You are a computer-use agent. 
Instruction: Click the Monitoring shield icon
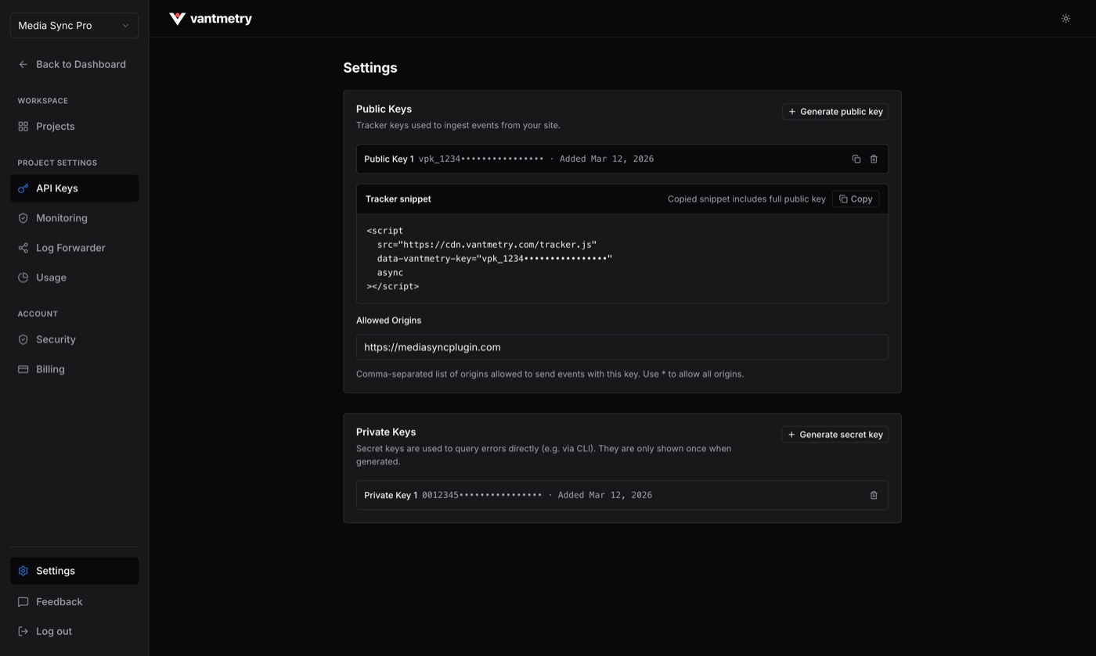[23, 218]
